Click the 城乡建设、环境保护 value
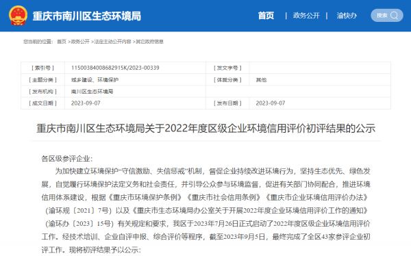The image size is (411, 256). 95,79
